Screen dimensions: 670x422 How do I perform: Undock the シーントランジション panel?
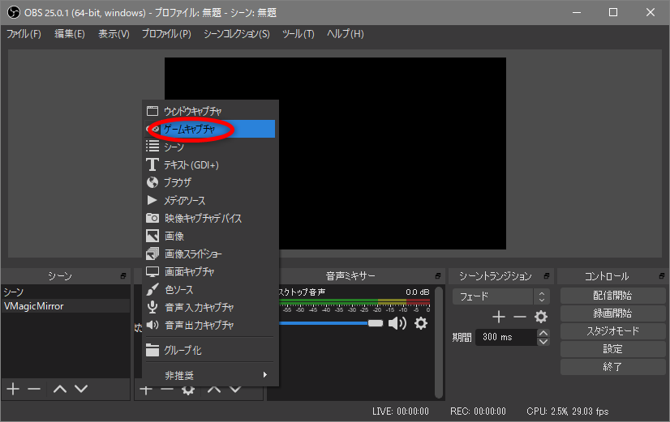pyautogui.click(x=546, y=276)
